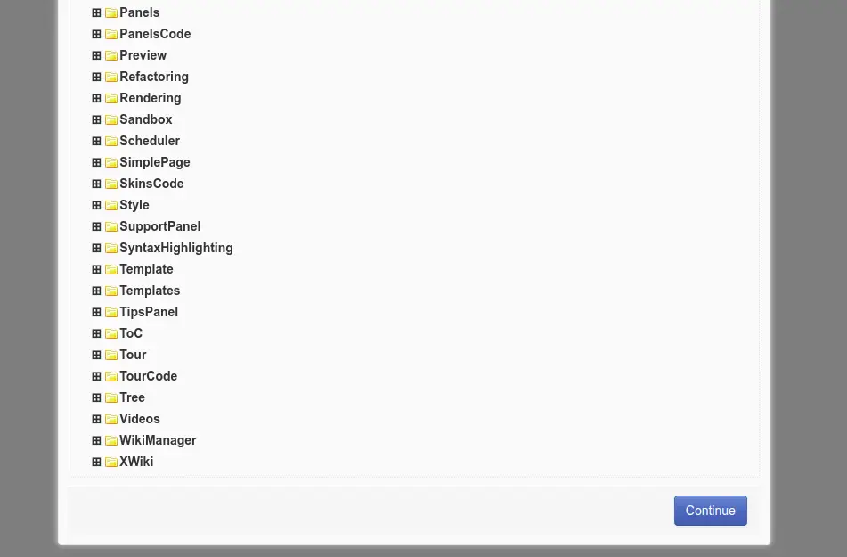Click the folder icon beside WikiManager
The height and width of the screenshot is (557, 847).
[111, 441]
